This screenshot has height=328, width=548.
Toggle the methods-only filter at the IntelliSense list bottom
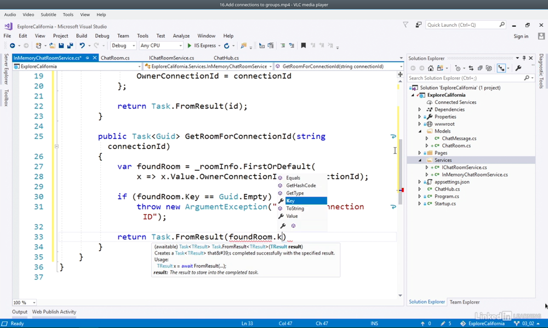[x=294, y=226]
